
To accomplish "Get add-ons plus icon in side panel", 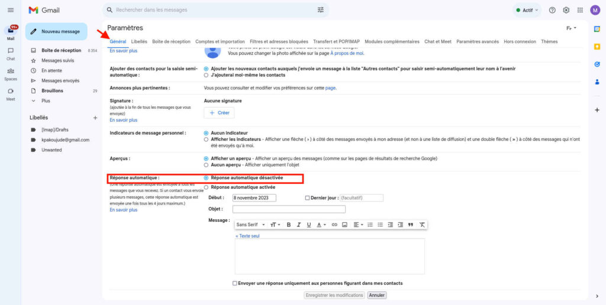I will pos(597,110).
